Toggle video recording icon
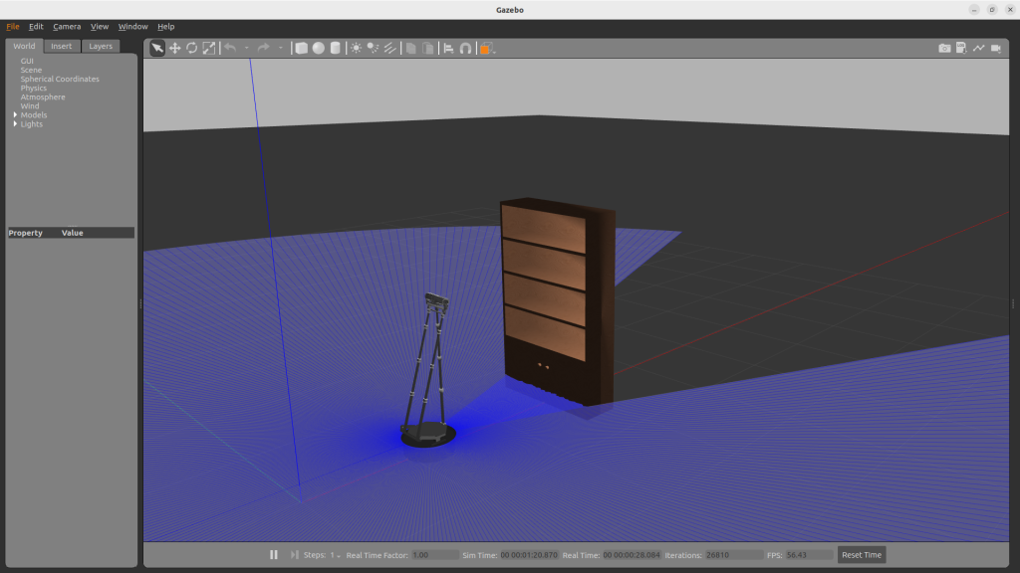 pos(995,48)
